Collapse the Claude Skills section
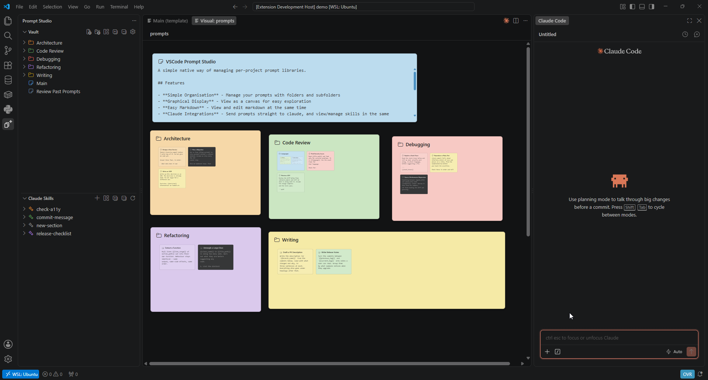 pyautogui.click(x=25, y=198)
